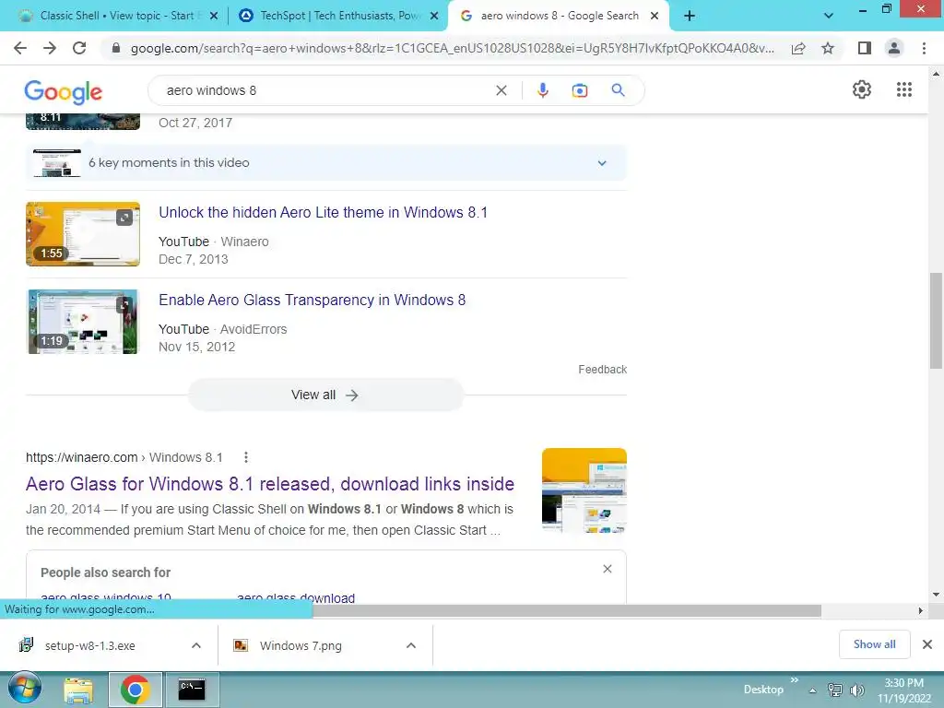Open Chrome side panel
Screen dimensions: 944x708
865,48
